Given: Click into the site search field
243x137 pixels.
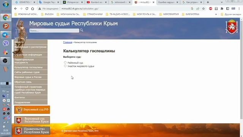Looking at the screenshot, I should pos(54,30).
